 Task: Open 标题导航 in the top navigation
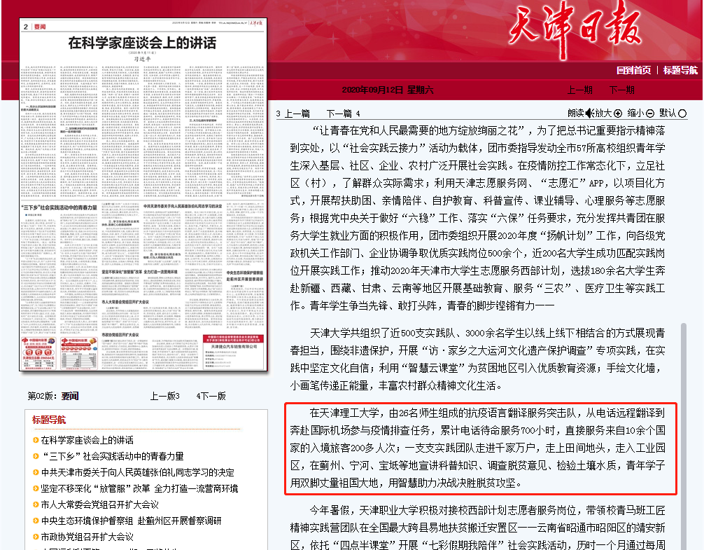[680, 70]
